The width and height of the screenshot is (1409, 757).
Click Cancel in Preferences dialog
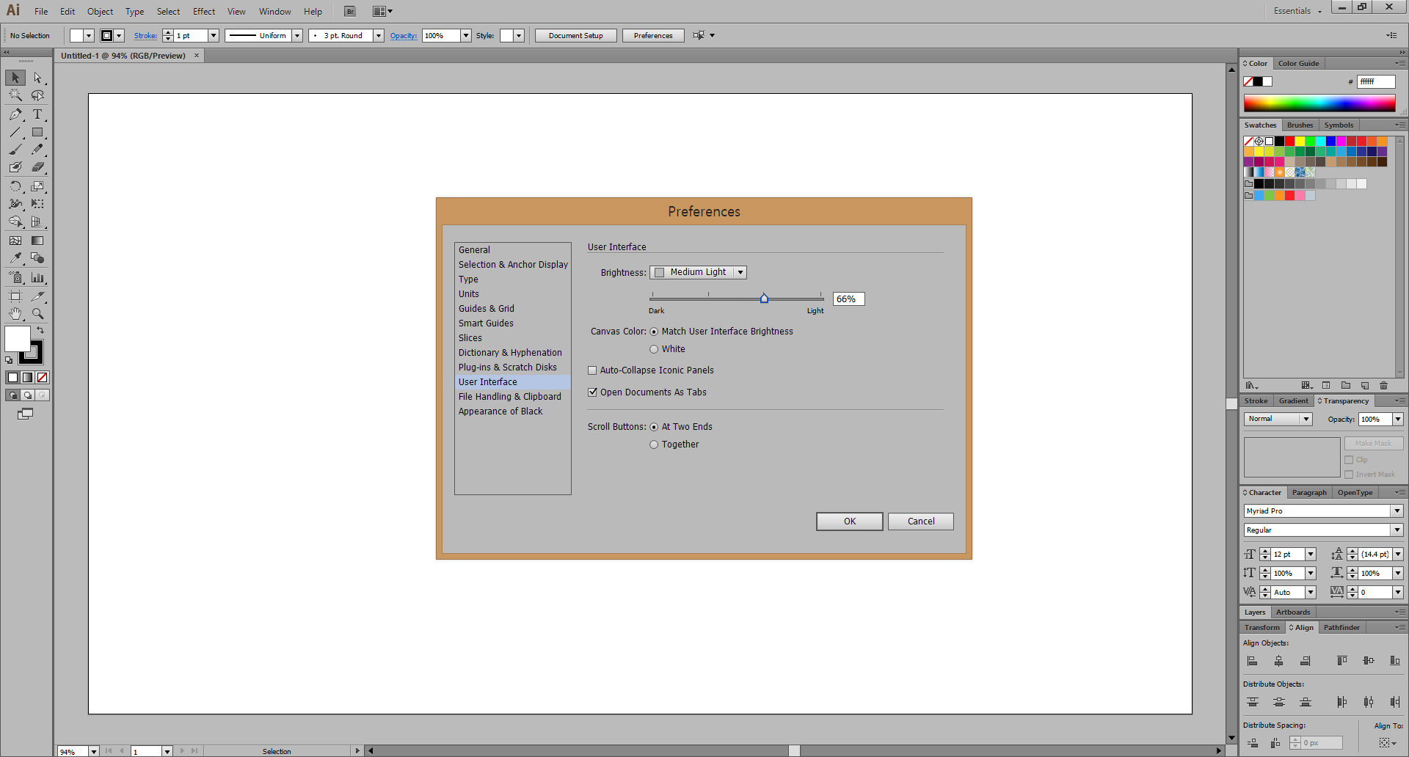pyautogui.click(x=921, y=522)
